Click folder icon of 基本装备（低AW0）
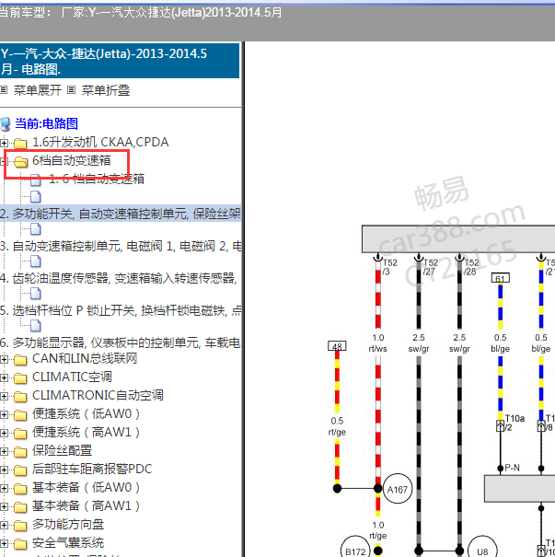555x557 pixels. tap(20, 489)
